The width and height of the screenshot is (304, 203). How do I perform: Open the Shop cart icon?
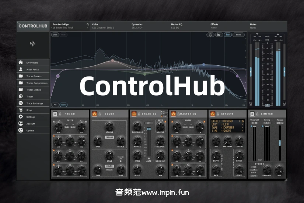21,110
